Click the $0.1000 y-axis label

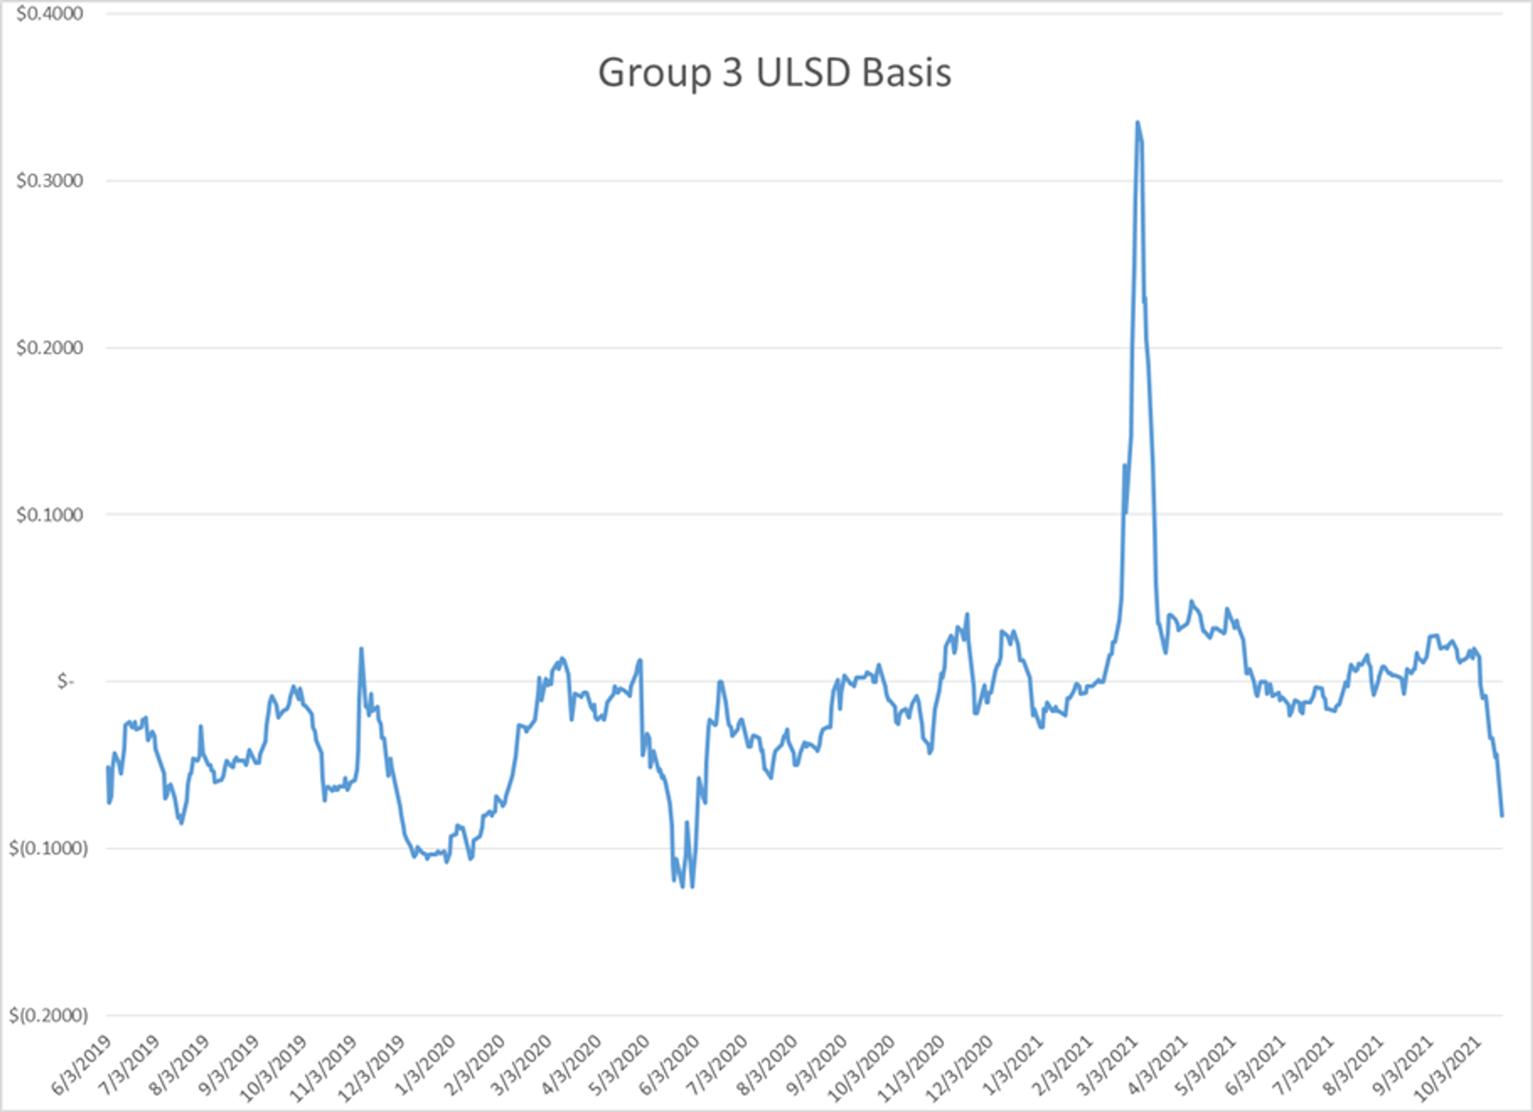(x=50, y=514)
